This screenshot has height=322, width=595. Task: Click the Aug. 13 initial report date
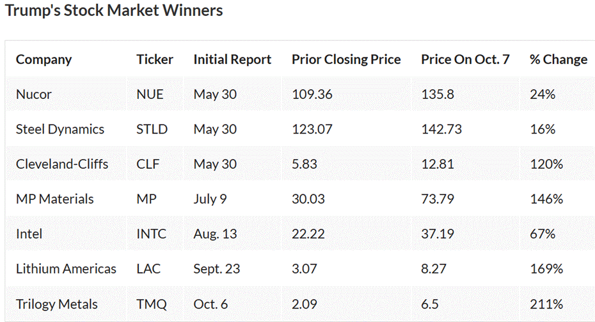coord(215,234)
